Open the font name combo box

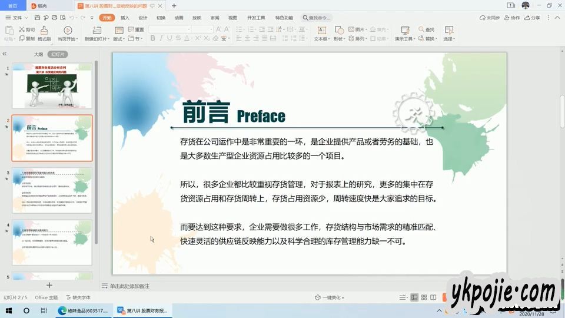coord(169,29)
